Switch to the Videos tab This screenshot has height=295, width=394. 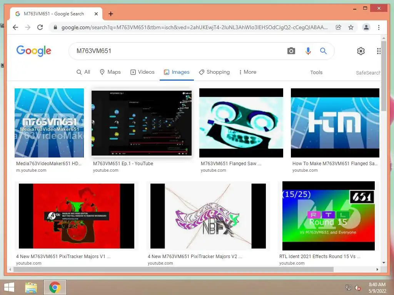(142, 72)
